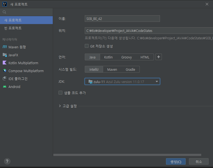Select Java as the language
The image size is (213, 168).
[x=92, y=57]
